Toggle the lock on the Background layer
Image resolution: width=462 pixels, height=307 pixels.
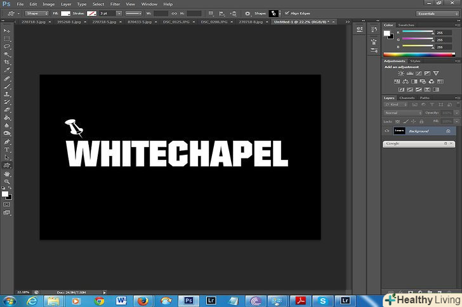click(448, 131)
